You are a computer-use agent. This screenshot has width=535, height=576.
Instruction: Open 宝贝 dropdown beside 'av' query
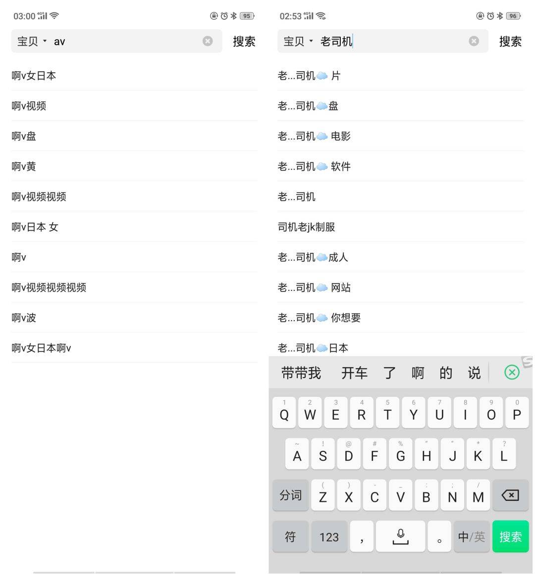pyautogui.click(x=32, y=41)
